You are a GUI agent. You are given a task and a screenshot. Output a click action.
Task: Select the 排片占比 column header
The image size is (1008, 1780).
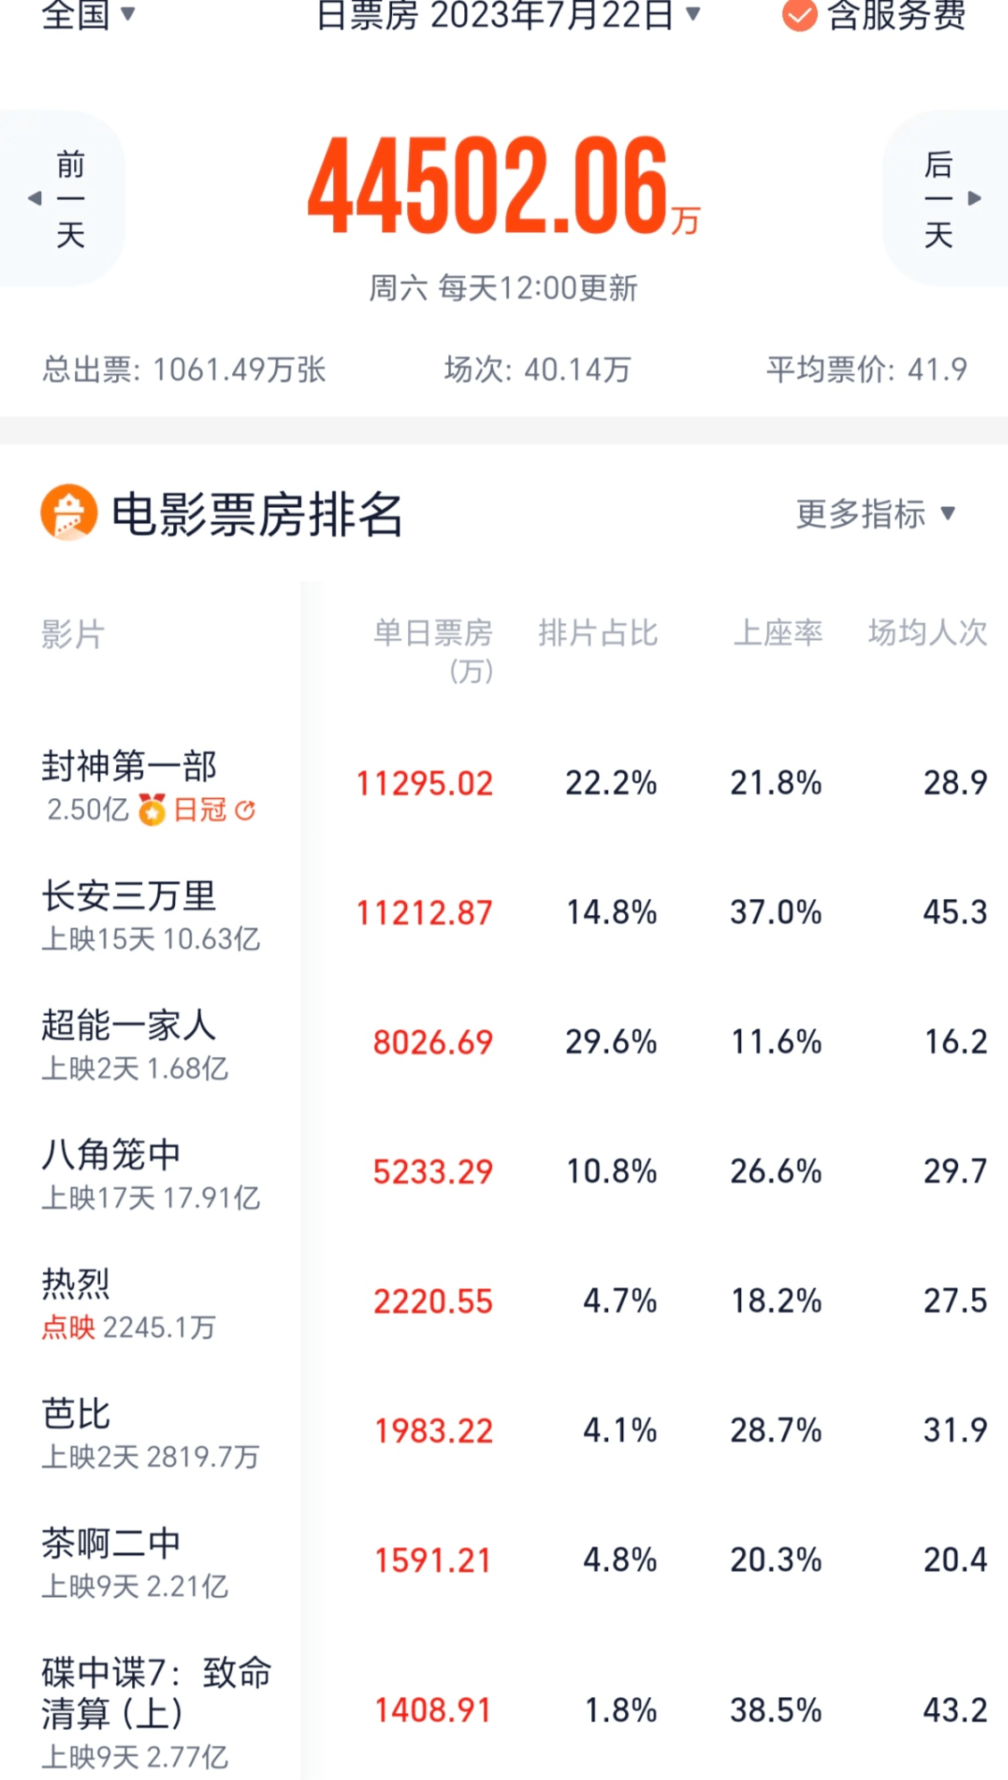point(597,633)
